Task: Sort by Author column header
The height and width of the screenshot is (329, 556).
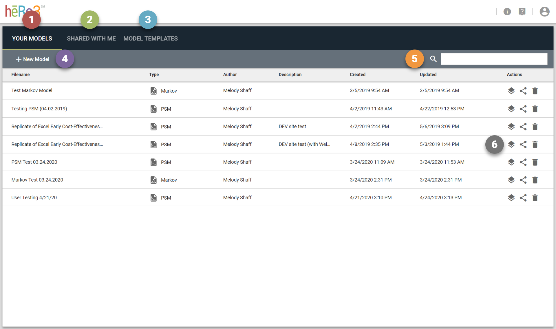Action: click(x=230, y=74)
